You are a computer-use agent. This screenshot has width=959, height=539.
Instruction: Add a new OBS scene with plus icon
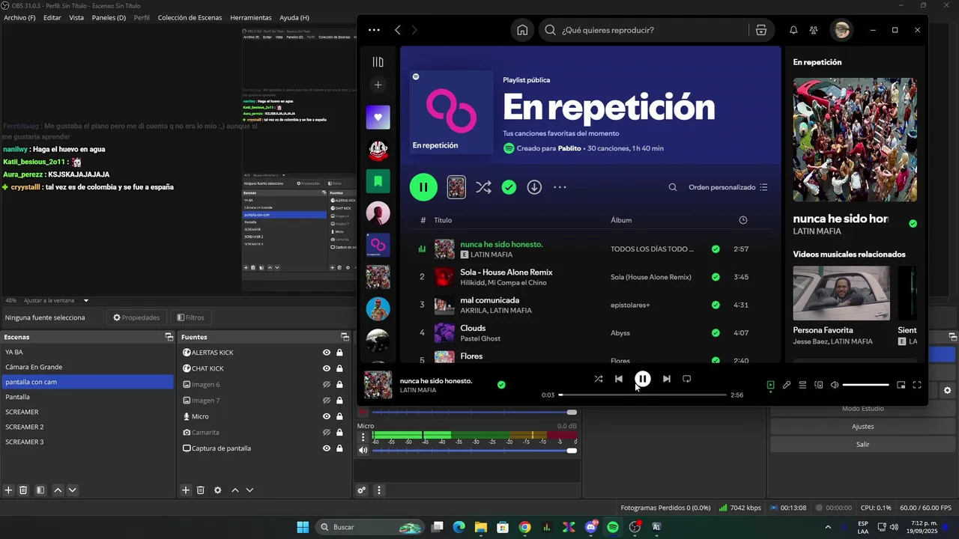pyautogui.click(x=9, y=490)
